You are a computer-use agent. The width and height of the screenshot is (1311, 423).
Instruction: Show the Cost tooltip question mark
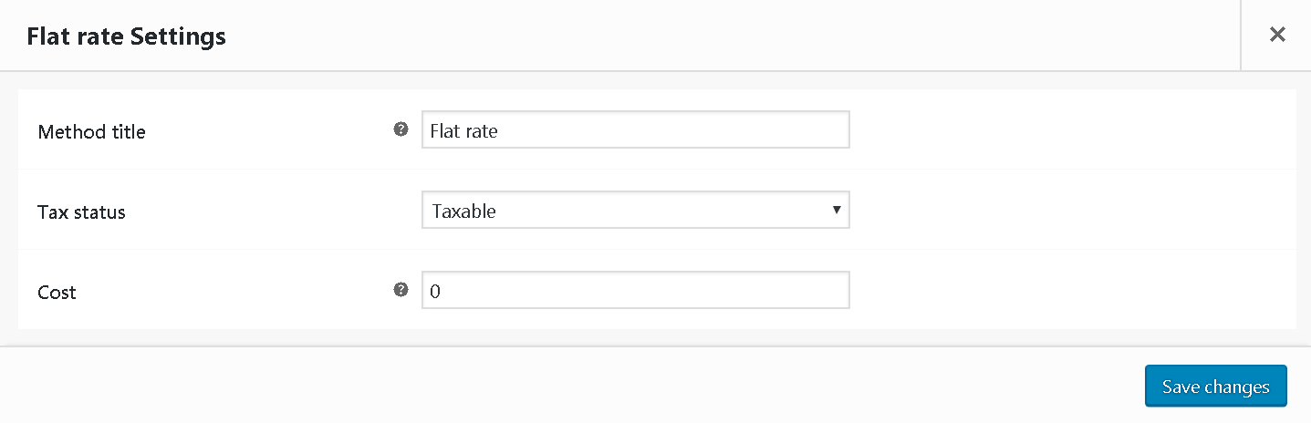tap(401, 290)
